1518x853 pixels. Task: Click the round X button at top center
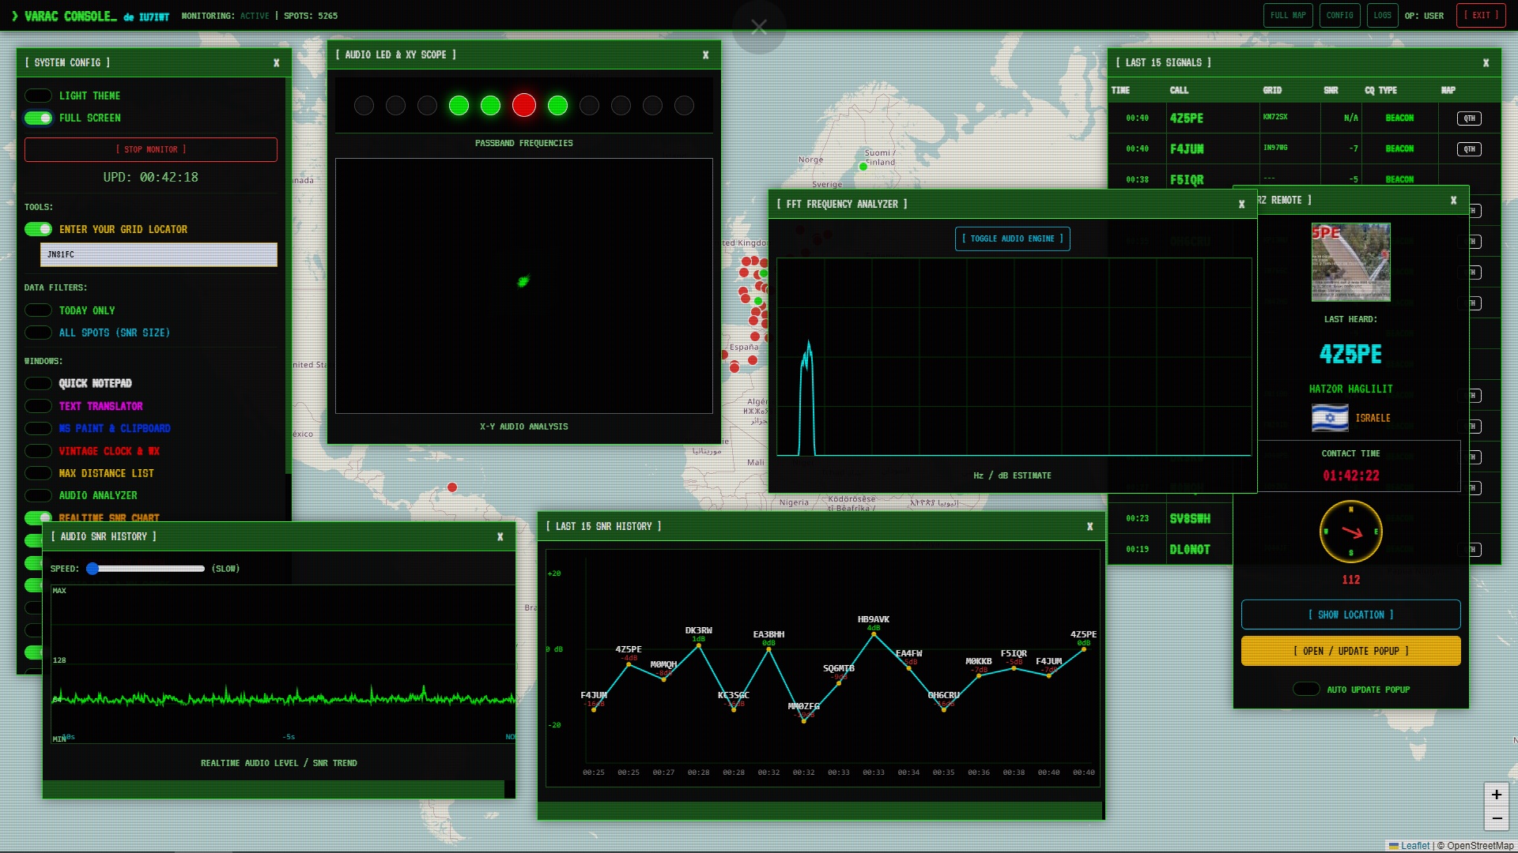pyautogui.click(x=759, y=28)
